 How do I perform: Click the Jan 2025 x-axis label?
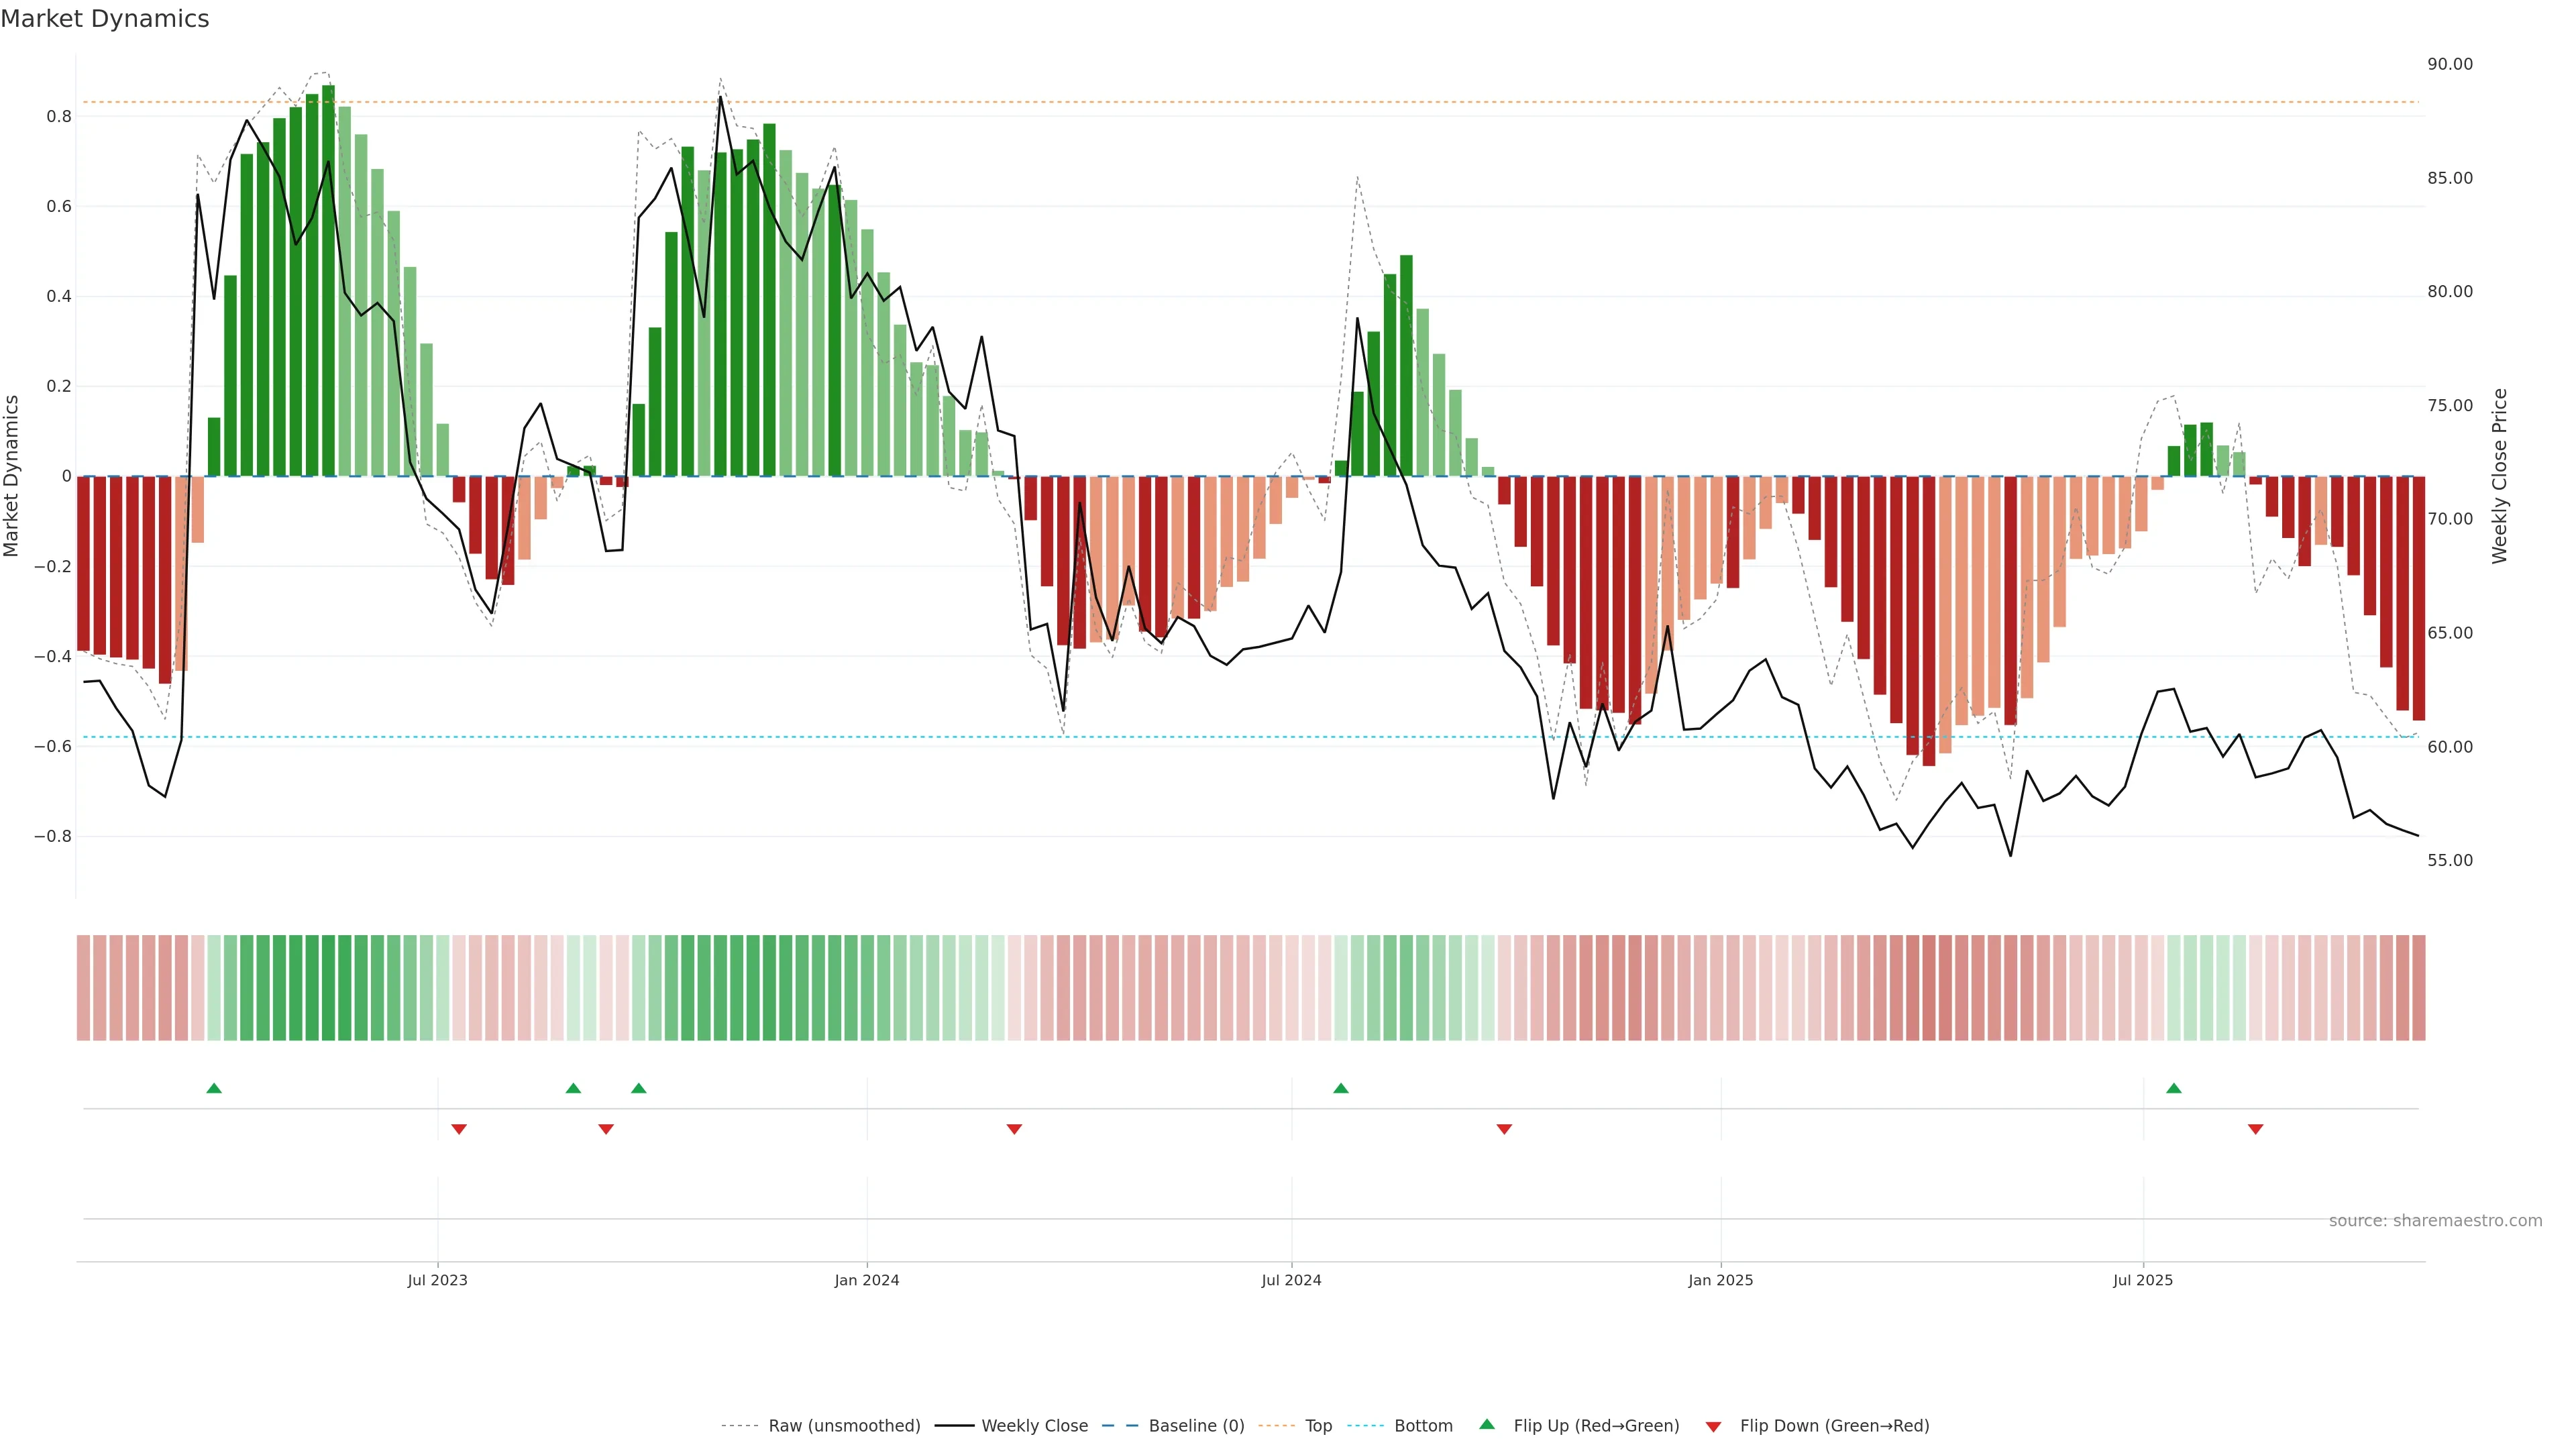[x=1720, y=1280]
